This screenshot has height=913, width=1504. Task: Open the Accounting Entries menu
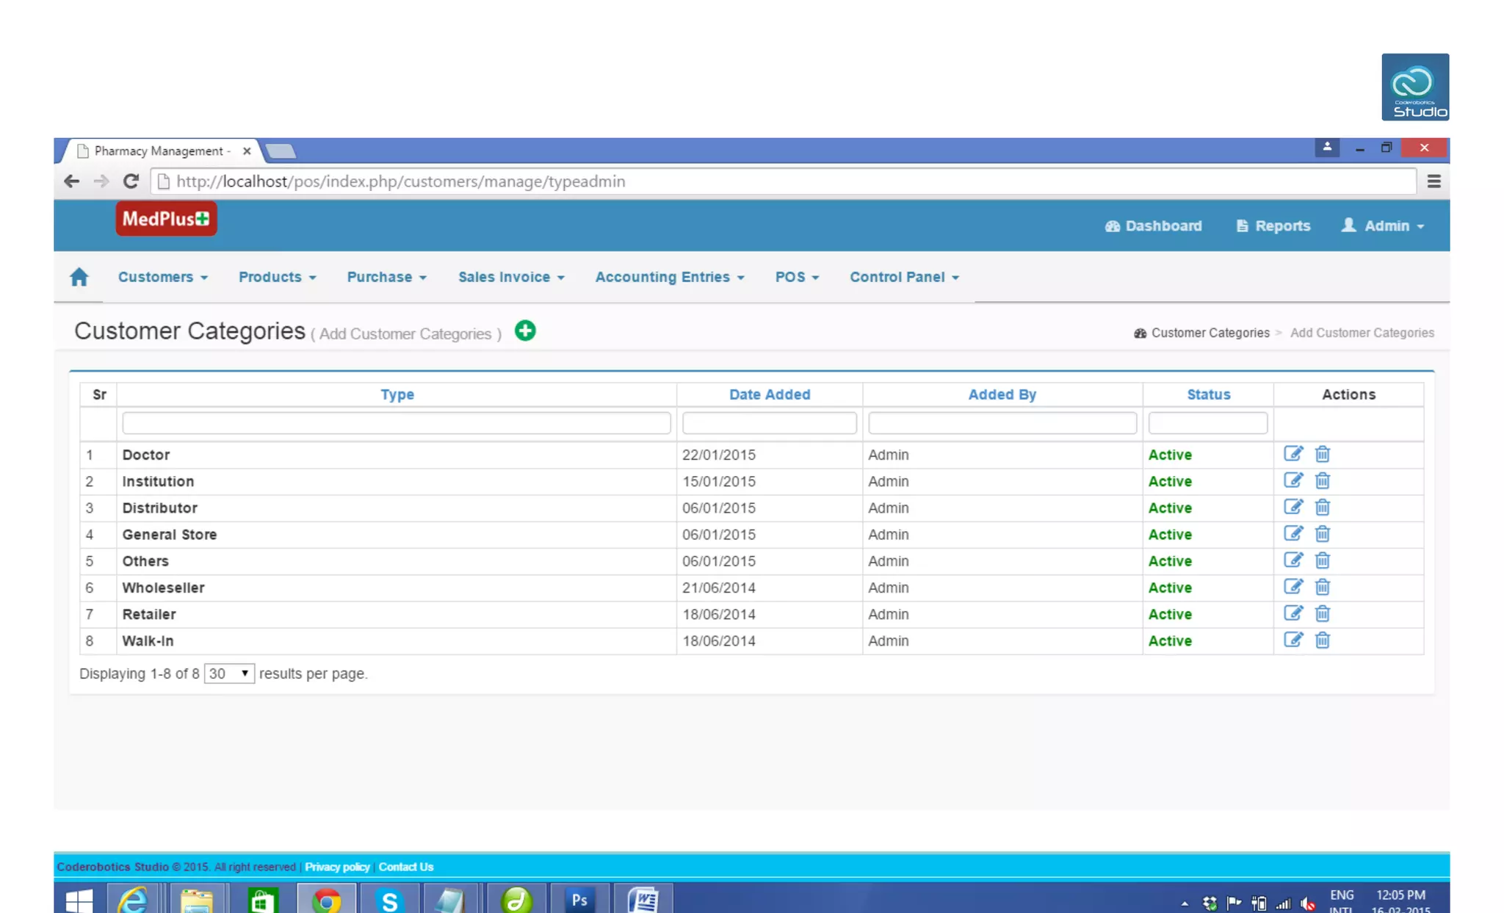click(669, 277)
